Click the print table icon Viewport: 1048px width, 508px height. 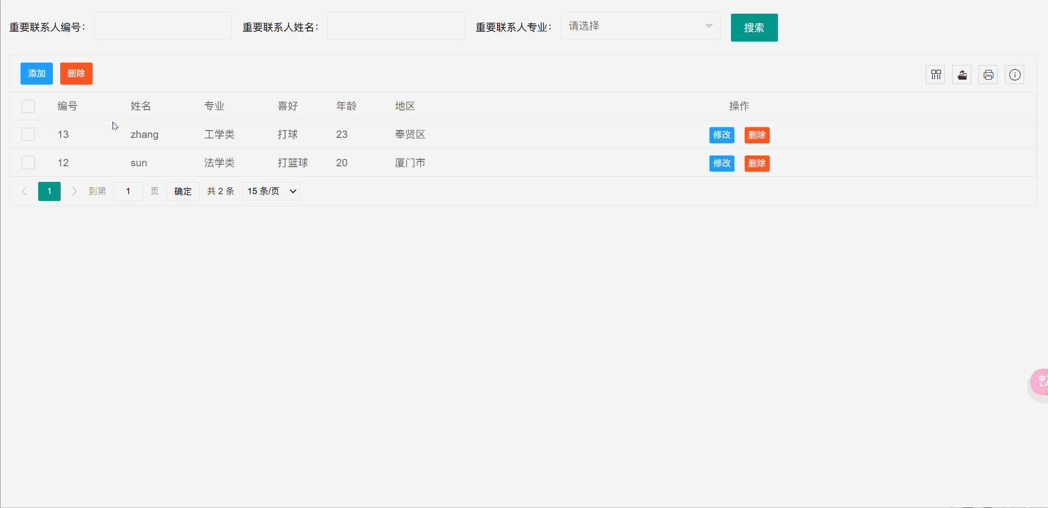(x=988, y=74)
